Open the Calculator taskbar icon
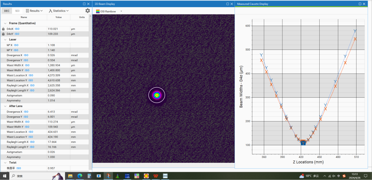The height and width of the screenshot is (180, 372). click(89, 176)
